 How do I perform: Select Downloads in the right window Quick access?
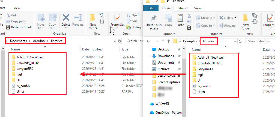166,56
